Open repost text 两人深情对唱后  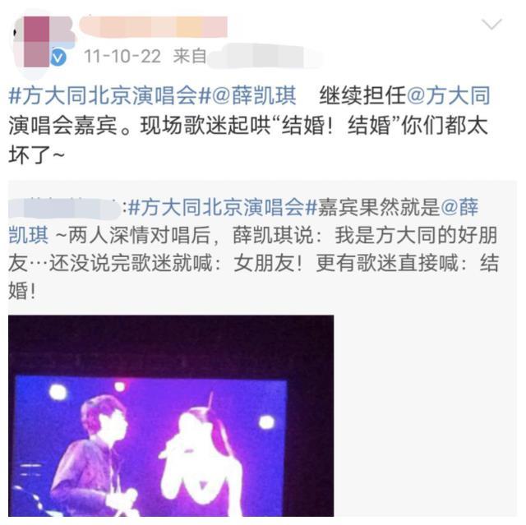(139, 235)
